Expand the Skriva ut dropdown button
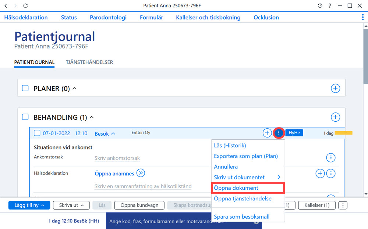Image resolution: width=368 pixels, height=229 pixels. 71,205
